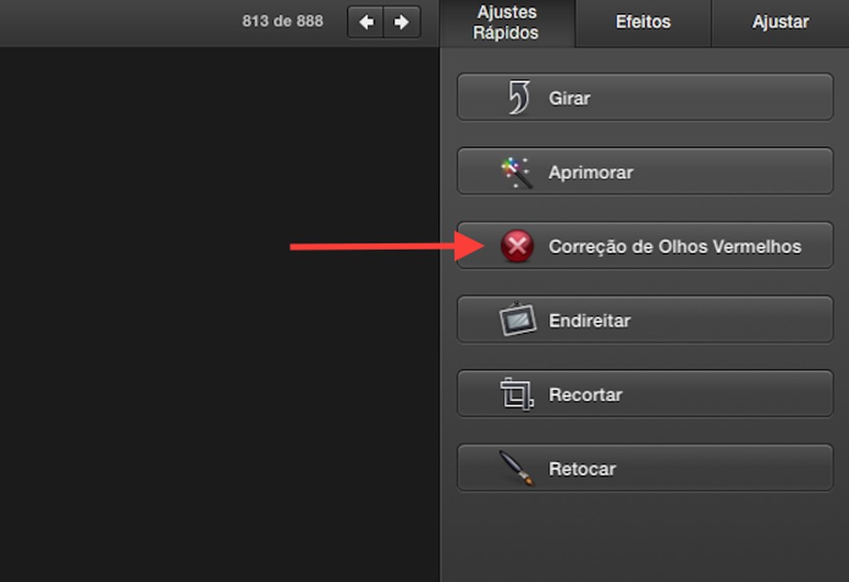
Task: Switch to the Ajustes Rápidos tab
Action: [x=506, y=23]
